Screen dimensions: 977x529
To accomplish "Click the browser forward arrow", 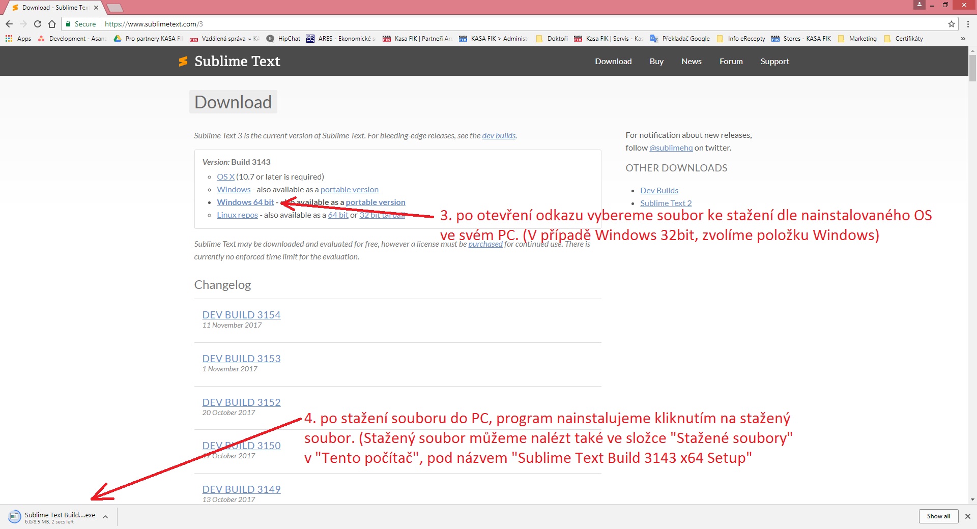I will (x=23, y=24).
